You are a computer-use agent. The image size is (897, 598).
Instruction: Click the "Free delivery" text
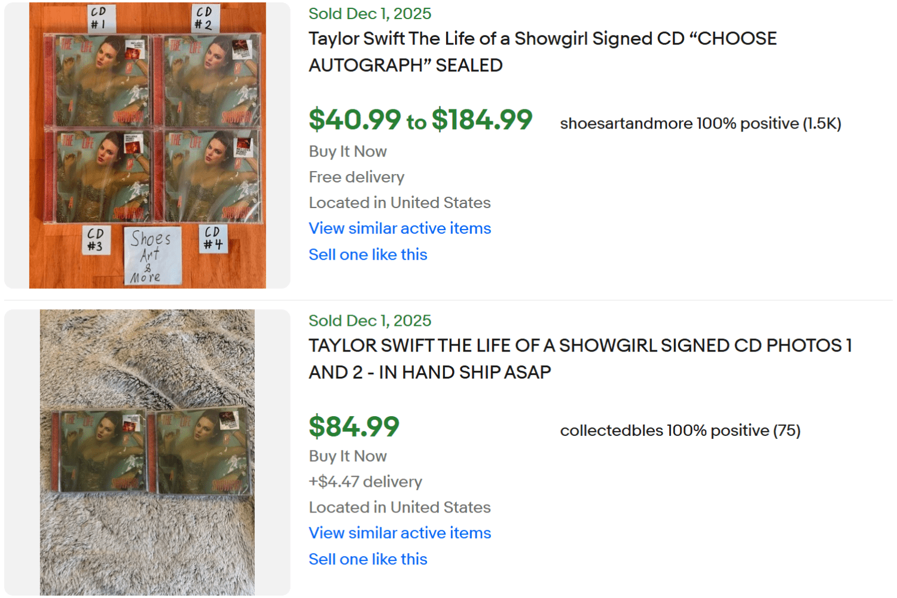point(356,177)
